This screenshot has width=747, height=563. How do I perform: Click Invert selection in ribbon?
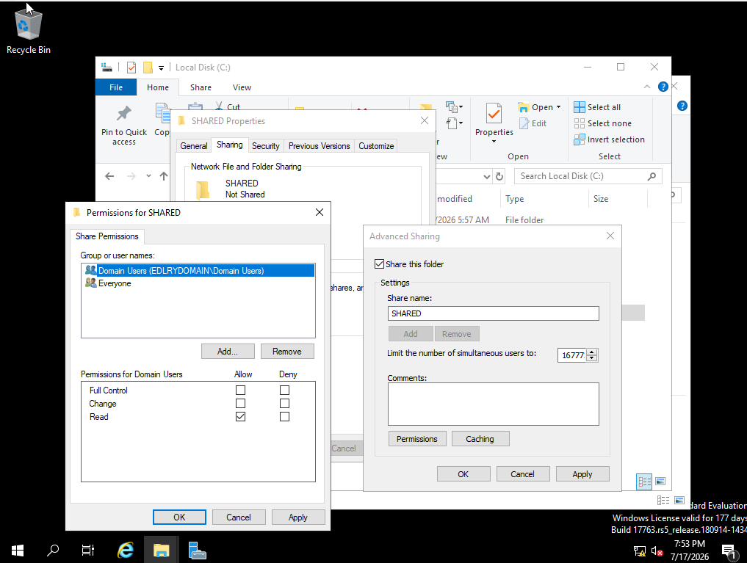(610, 139)
